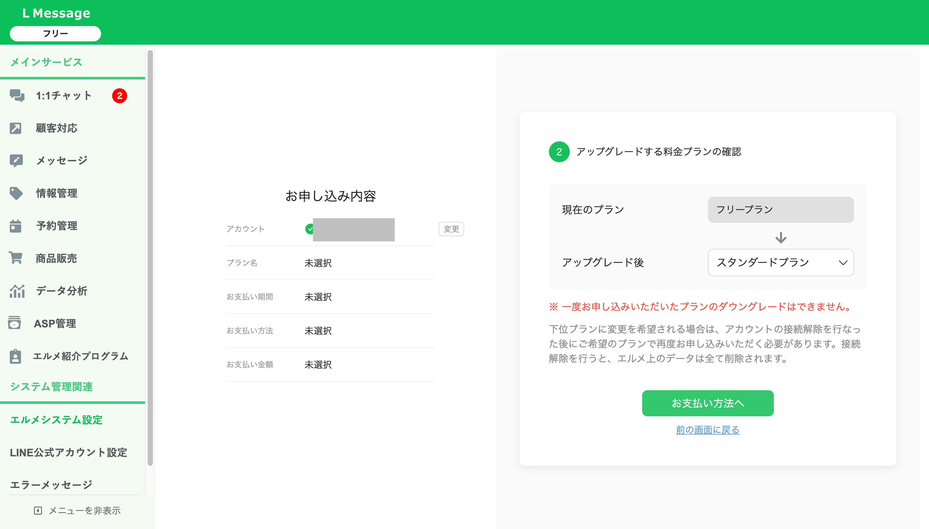Open the スタンダードプラン upgrade dropdown
The height and width of the screenshot is (529, 929).
point(781,262)
